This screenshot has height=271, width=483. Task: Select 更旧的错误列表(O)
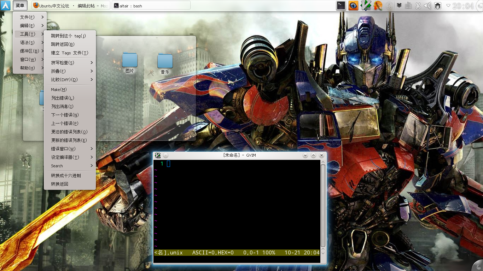70,132
